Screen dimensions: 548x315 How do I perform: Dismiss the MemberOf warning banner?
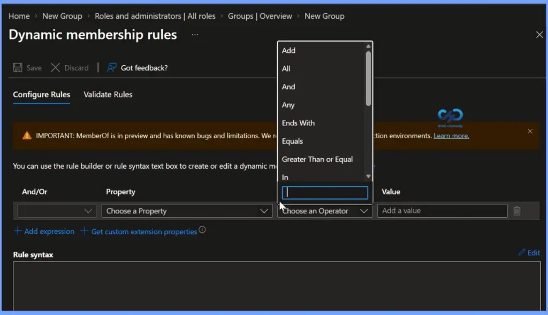pyautogui.click(x=530, y=131)
